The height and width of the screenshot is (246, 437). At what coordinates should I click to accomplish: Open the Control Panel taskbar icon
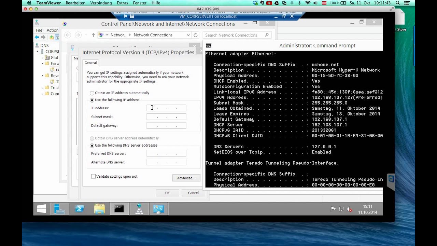[159, 209]
